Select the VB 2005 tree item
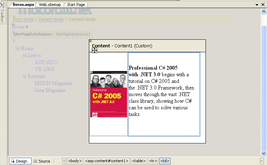The height and width of the screenshot is (165, 268). click(44, 69)
